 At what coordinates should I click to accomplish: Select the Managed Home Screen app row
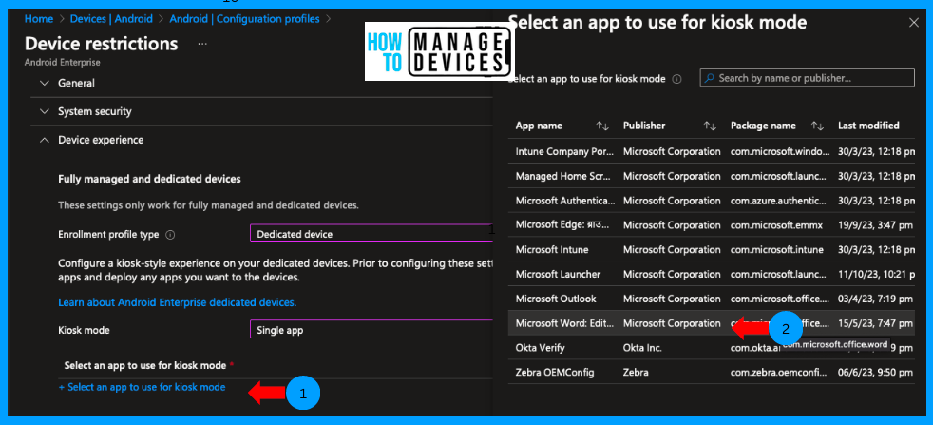712,176
